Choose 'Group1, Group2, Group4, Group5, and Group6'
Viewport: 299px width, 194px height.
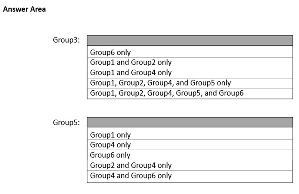pos(167,93)
